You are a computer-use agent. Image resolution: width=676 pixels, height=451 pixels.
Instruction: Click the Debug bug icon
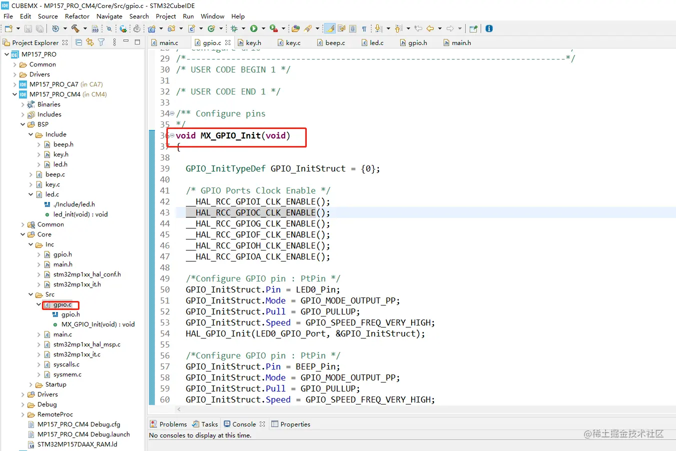tap(234, 29)
